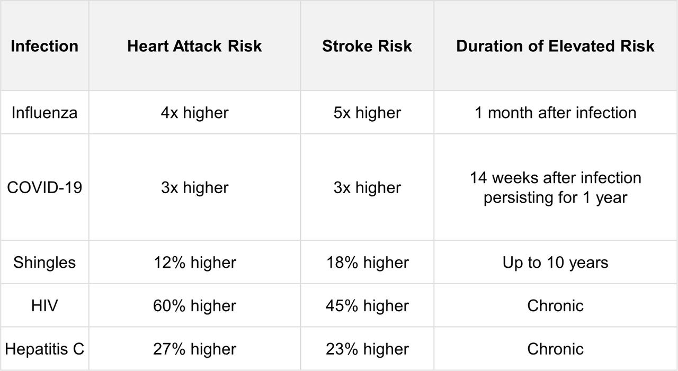Select the Influenza row label
This screenshot has width=678, height=371.
[x=44, y=113]
